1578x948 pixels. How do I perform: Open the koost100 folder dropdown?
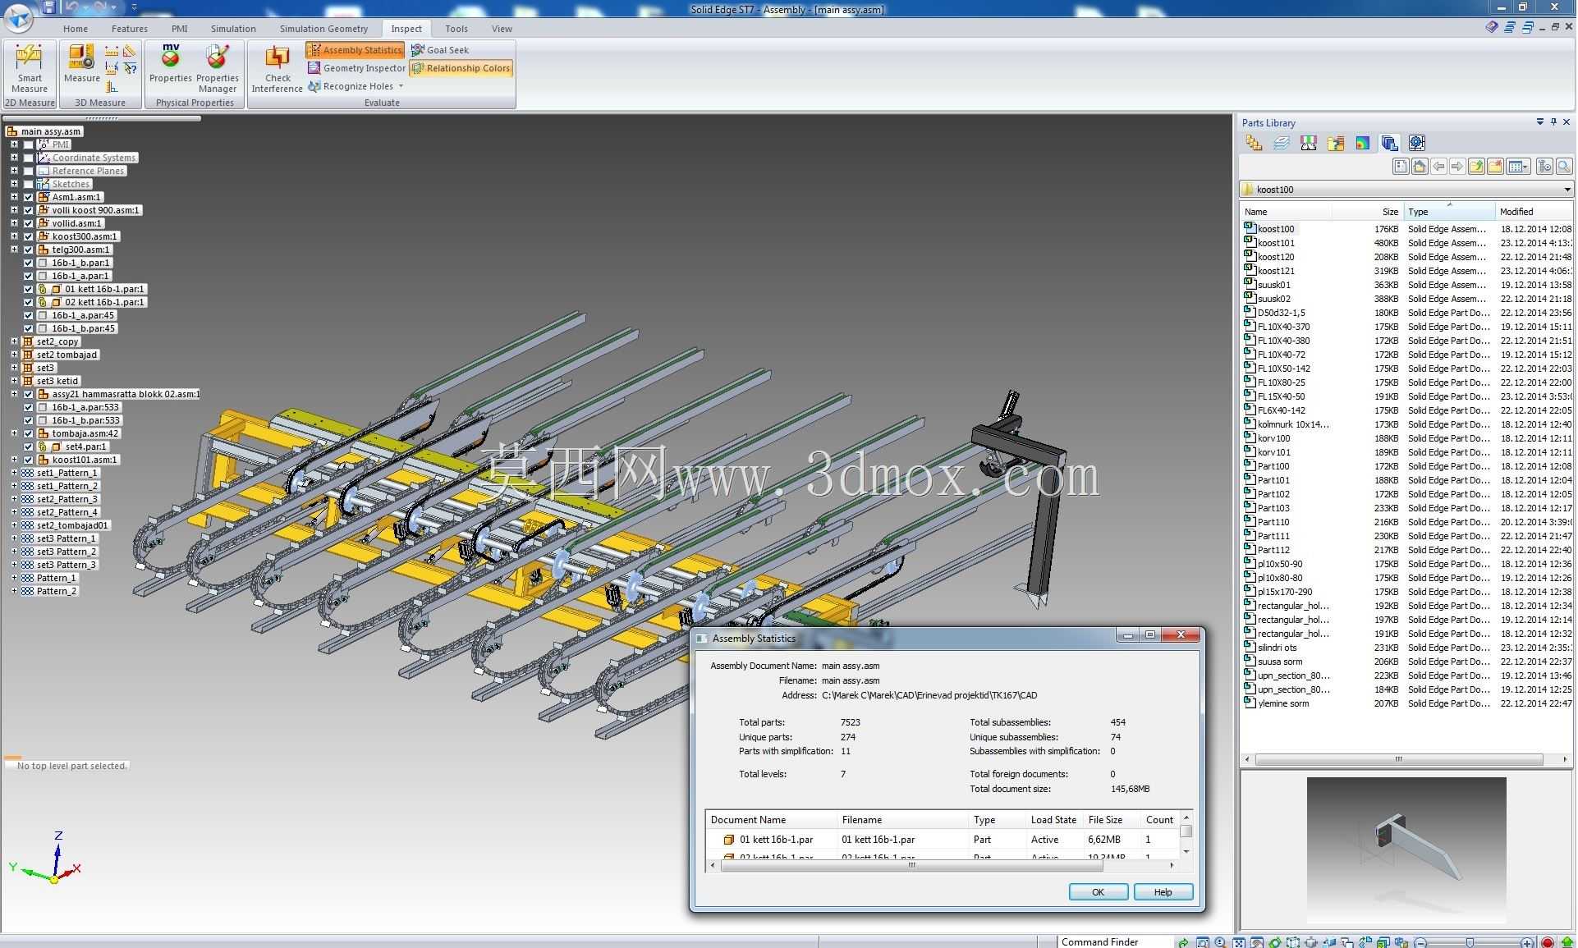1567,190
